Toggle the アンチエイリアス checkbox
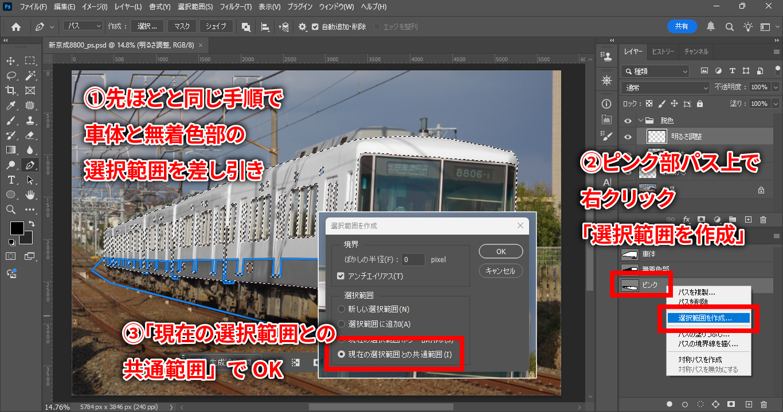The height and width of the screenshot is (412, 783). (342, 276)
